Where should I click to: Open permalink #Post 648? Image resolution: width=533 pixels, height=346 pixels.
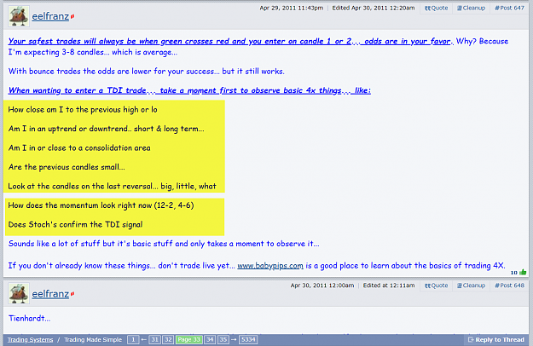pos(509,285)
